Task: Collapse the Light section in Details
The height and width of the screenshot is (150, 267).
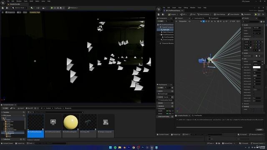Action: tap(243, 59)
